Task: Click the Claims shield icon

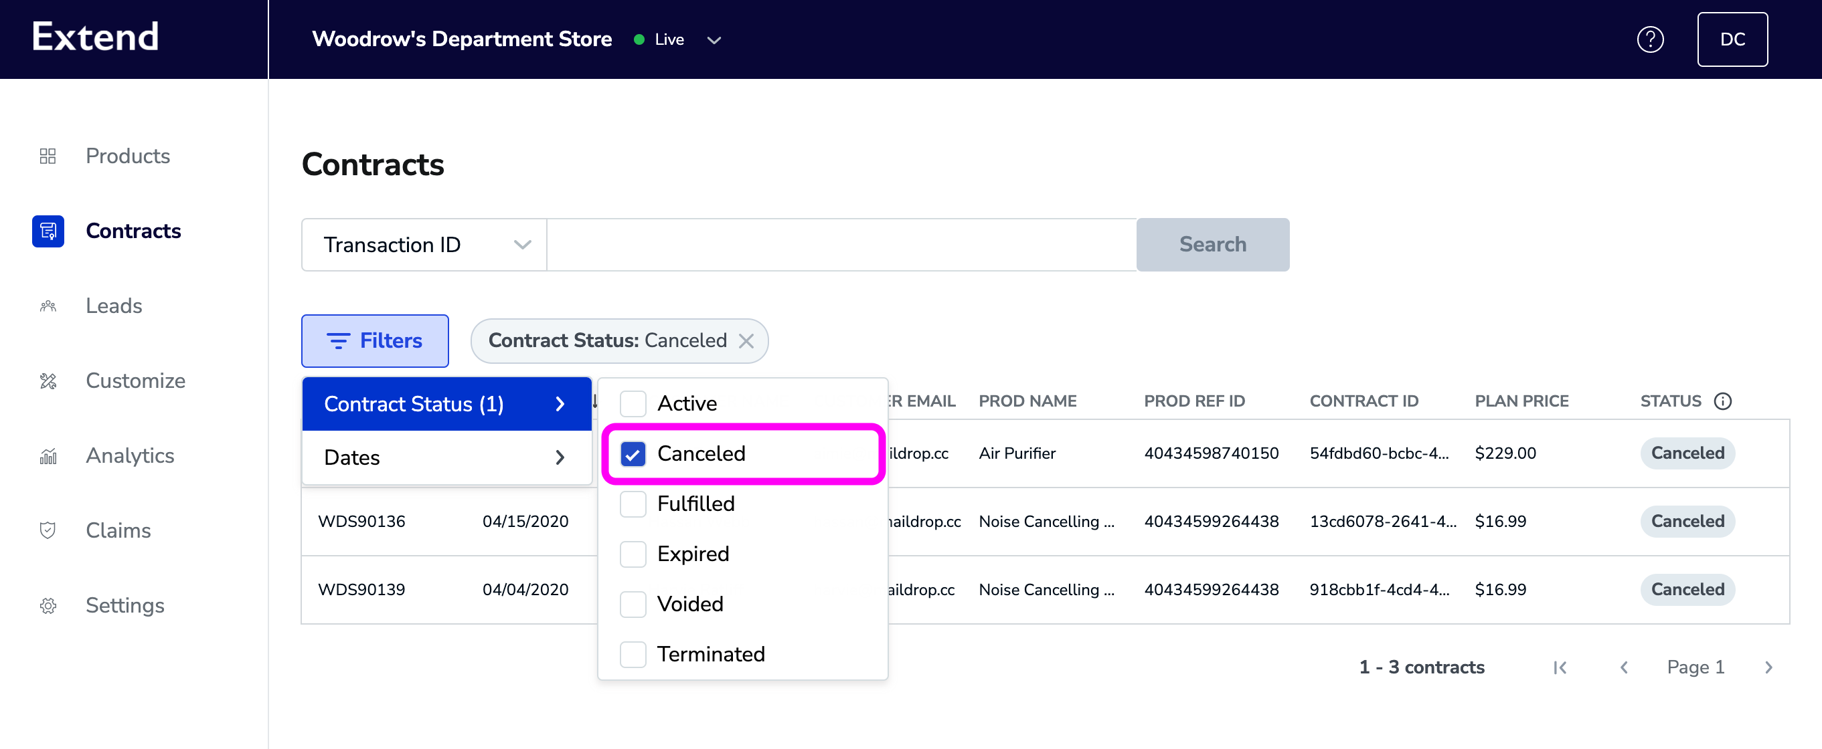Action: 48,531
